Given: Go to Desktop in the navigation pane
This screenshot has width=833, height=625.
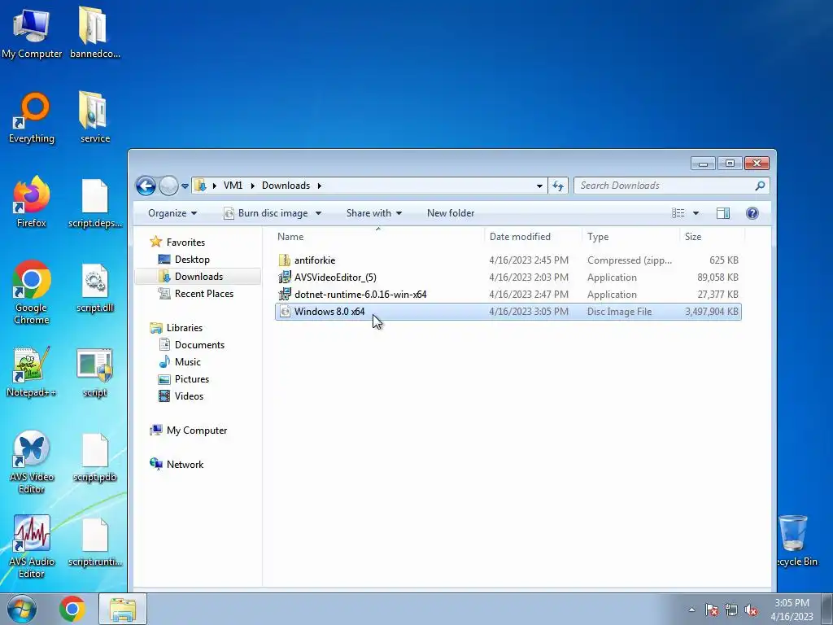Looking at the screenshot, I should (x=192, y=260).
